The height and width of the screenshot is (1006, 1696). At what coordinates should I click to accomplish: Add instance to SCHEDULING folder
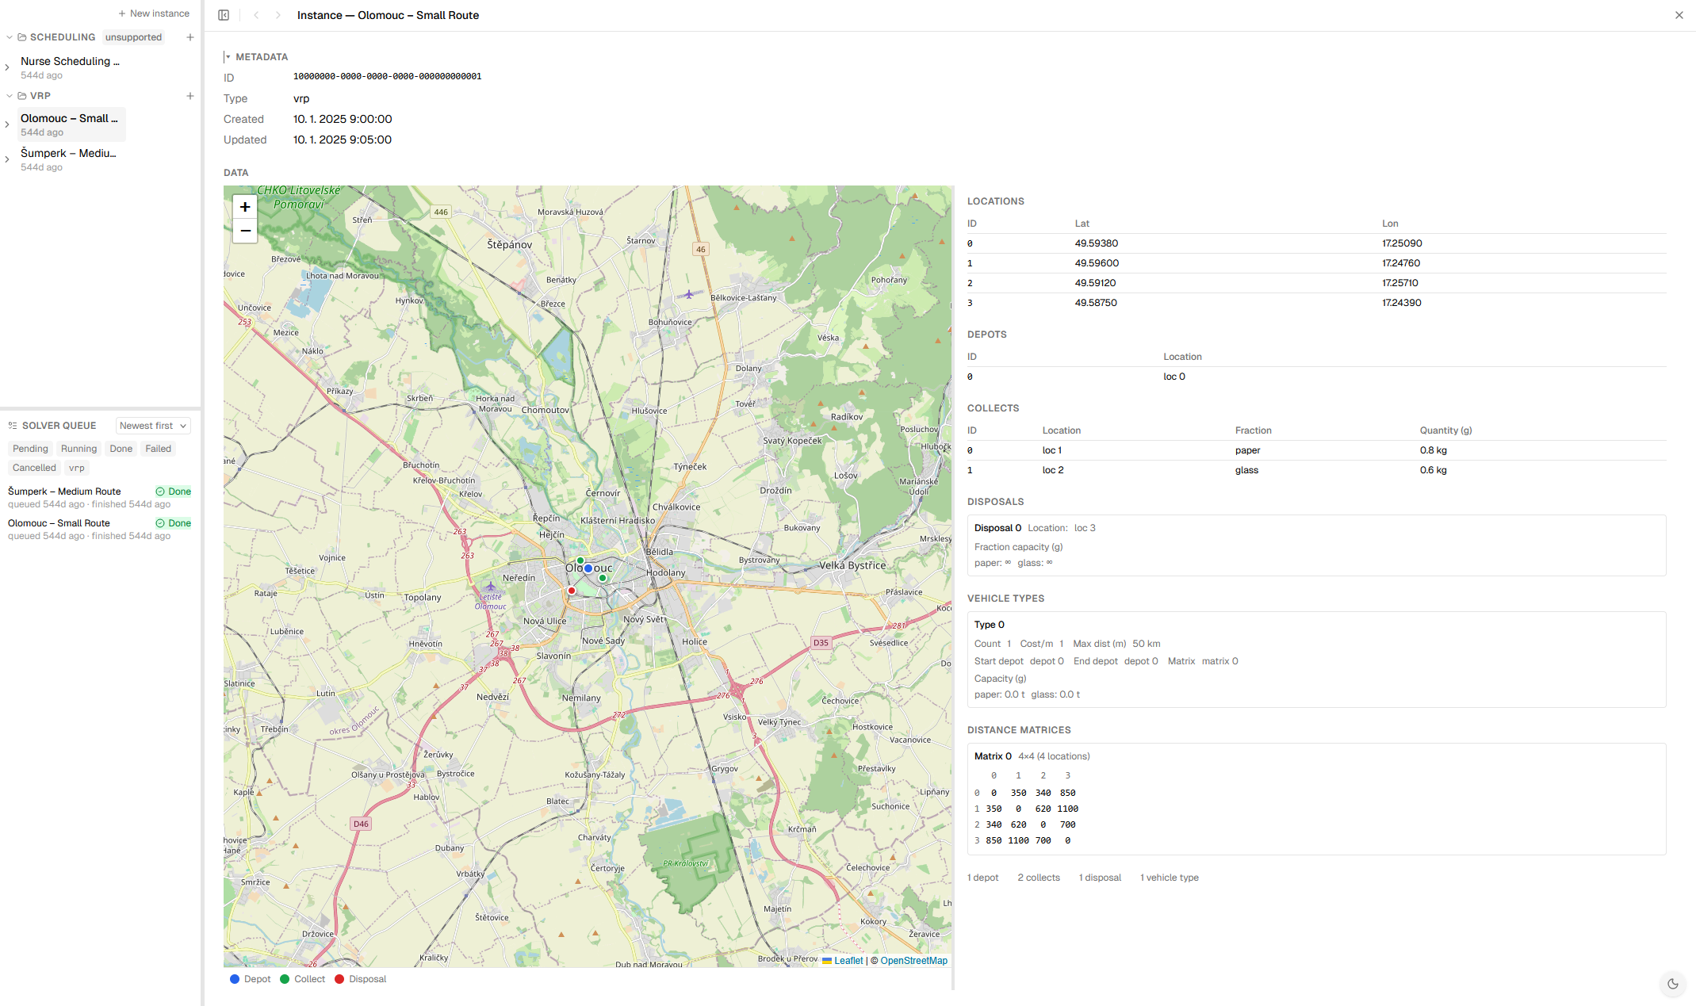[x=190, y=37]
